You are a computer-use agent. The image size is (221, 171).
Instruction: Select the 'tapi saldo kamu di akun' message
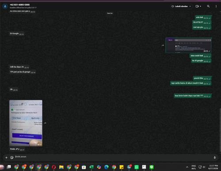pyautogui.click(x=191, y=83)
